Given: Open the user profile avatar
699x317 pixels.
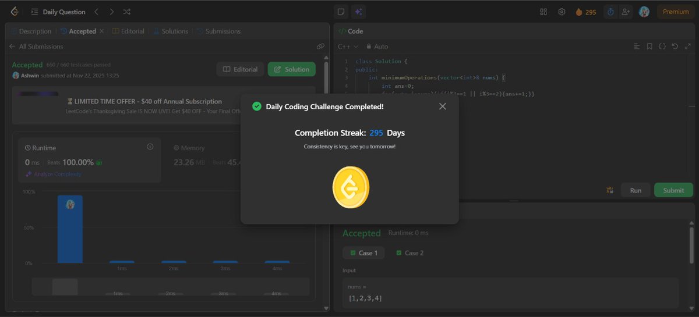Looking at the screenshot, I should pyautogui.click(x=644, y=12).
